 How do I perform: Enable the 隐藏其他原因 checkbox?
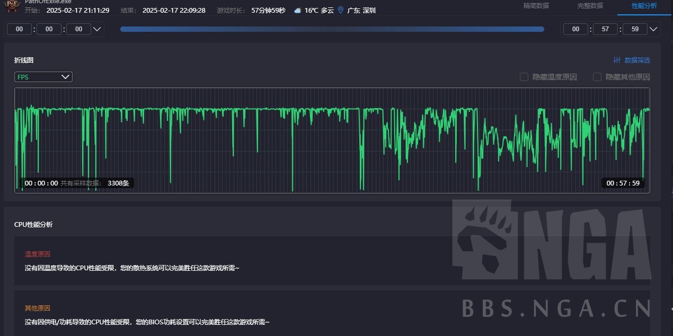coord(597,77)
